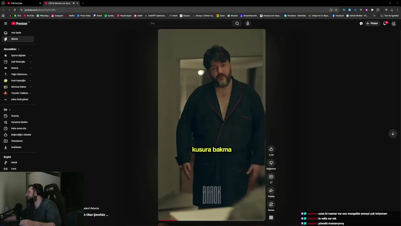Open the Chrome extensions puzzle icon
This screenshot has width=401, height=226.
click(378, 10)
